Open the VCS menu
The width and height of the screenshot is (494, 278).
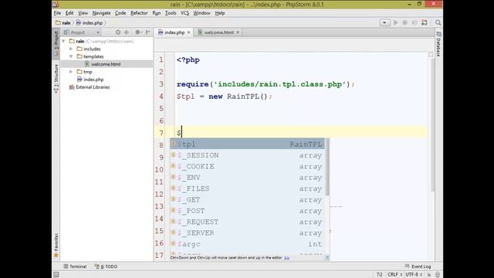pyautogui.click(x=184, y=13)
